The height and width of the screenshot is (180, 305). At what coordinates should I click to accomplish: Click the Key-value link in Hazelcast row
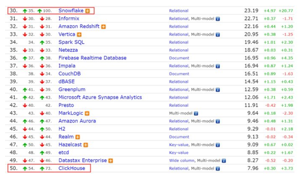[x=179, y=145]
